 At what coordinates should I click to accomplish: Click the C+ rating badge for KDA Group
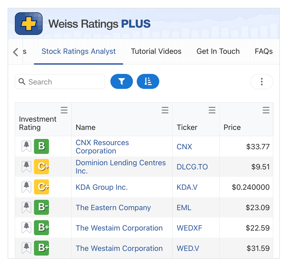point(42,187)
